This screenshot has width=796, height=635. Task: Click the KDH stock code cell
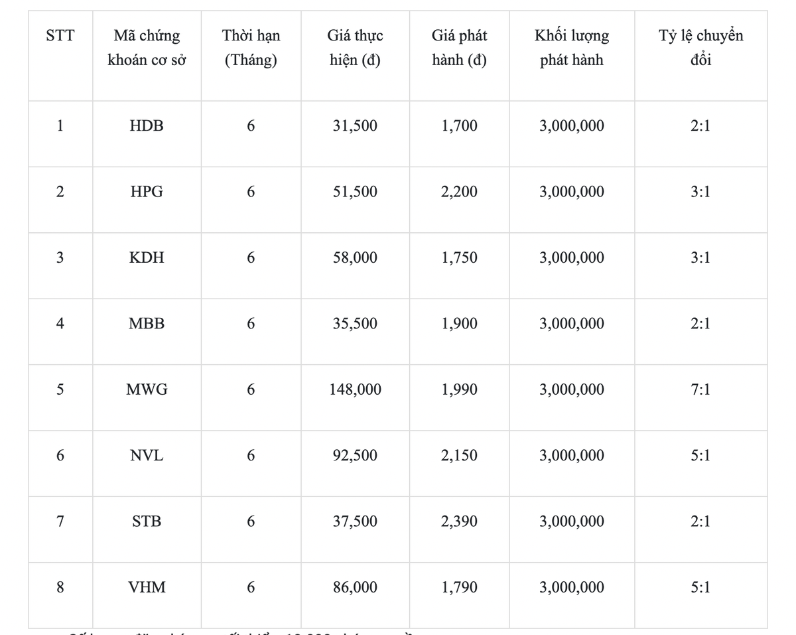(147, 257)
